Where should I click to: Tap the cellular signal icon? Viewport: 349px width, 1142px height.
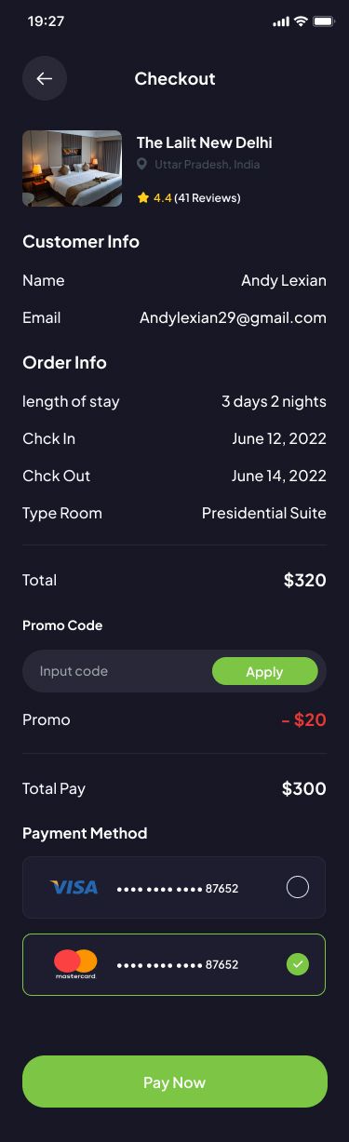[x=281, y=20]
